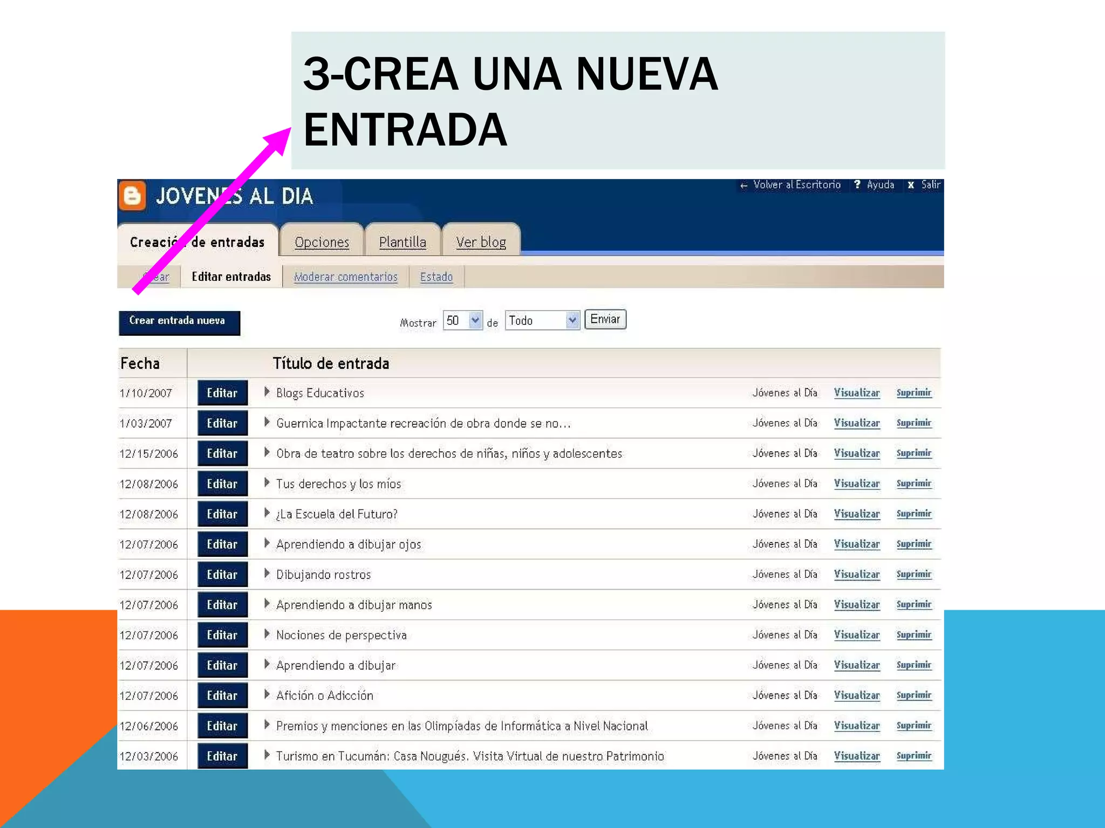Click the 12/03/2006 date cell

pos(149,756)
